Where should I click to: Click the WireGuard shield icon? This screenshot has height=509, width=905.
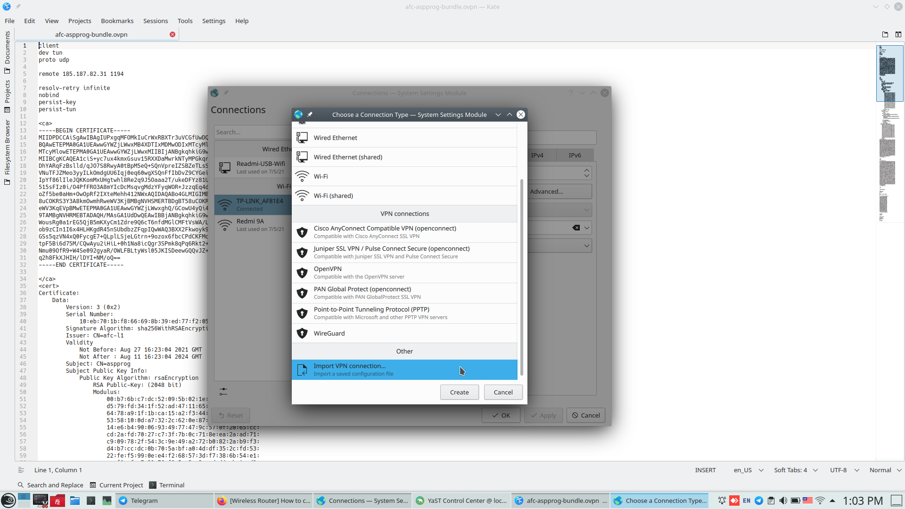(302, 333)
